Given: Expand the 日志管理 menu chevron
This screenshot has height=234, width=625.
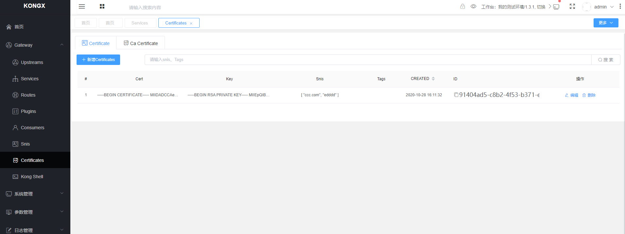Looking at the screenshot, I should [x=62, y=230].
